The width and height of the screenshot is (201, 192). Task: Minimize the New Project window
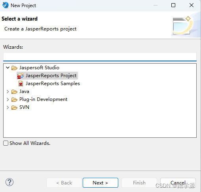coord(155,5)
